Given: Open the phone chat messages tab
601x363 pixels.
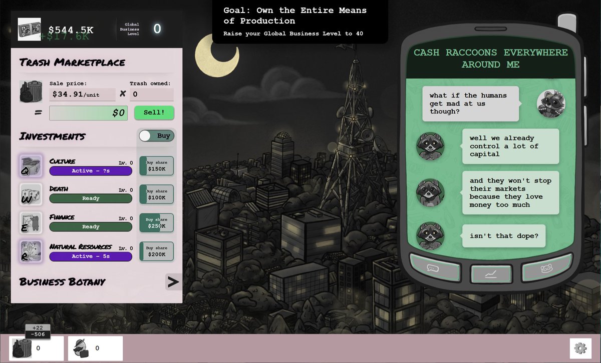Looking at the screenshot, I should point(435,268).
